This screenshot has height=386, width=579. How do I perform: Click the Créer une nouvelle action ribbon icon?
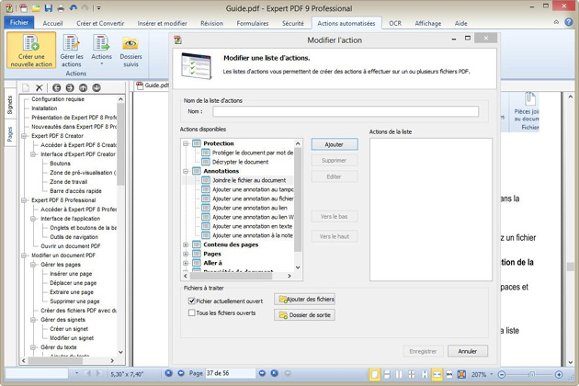pos(31,51)
